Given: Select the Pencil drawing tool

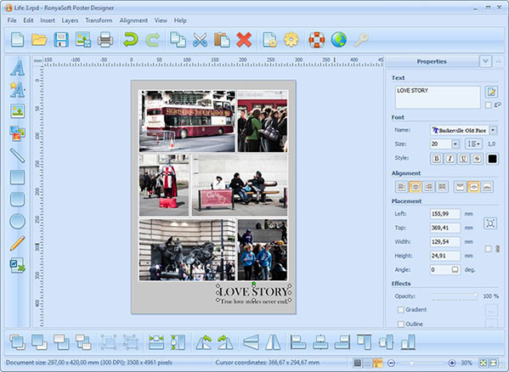Looking at the screenshot, I should [x=17, y=243].
